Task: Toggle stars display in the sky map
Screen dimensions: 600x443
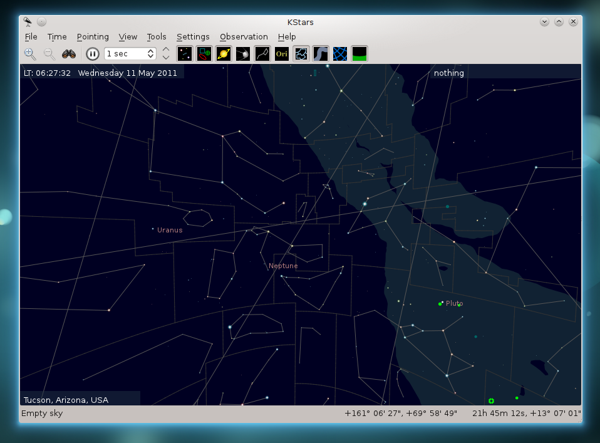Action: pos(184,54)
